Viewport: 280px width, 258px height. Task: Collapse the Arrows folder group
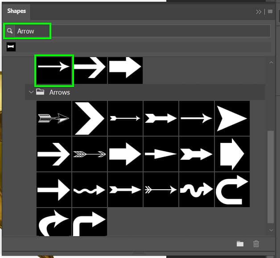point(31,92)
